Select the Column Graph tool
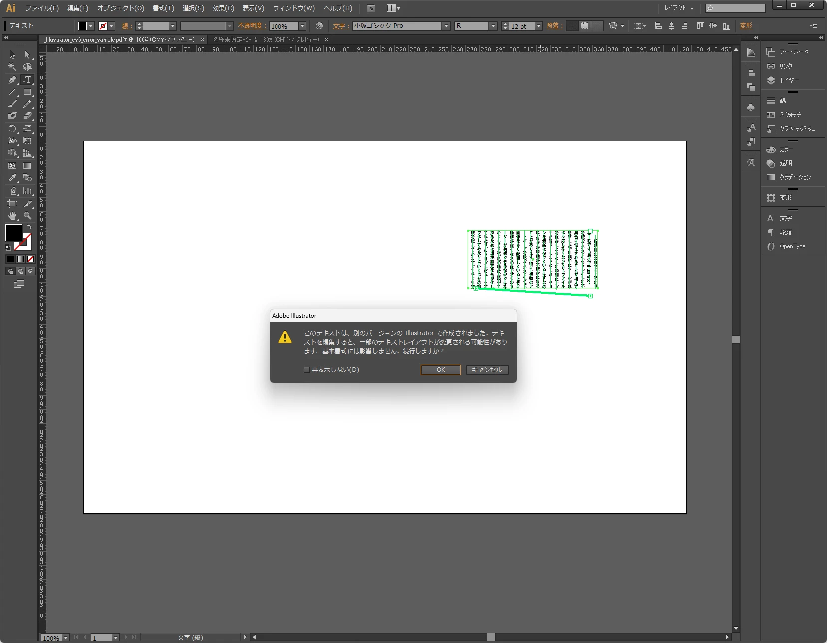 coord(27,191)
